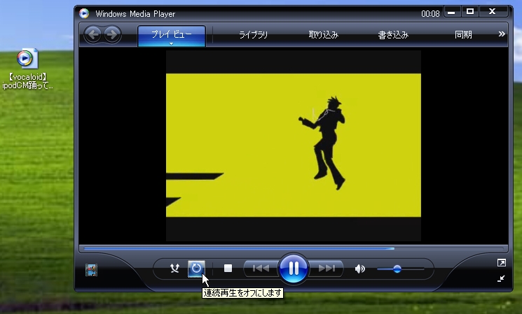Open the film strip video icon
The height and width of the screenshot is (314, 522).
(91, 270)
